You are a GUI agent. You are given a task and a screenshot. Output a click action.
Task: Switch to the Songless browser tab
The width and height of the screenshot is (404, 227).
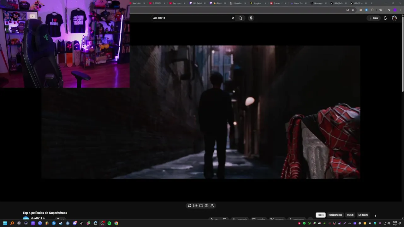tap(257, 3)
